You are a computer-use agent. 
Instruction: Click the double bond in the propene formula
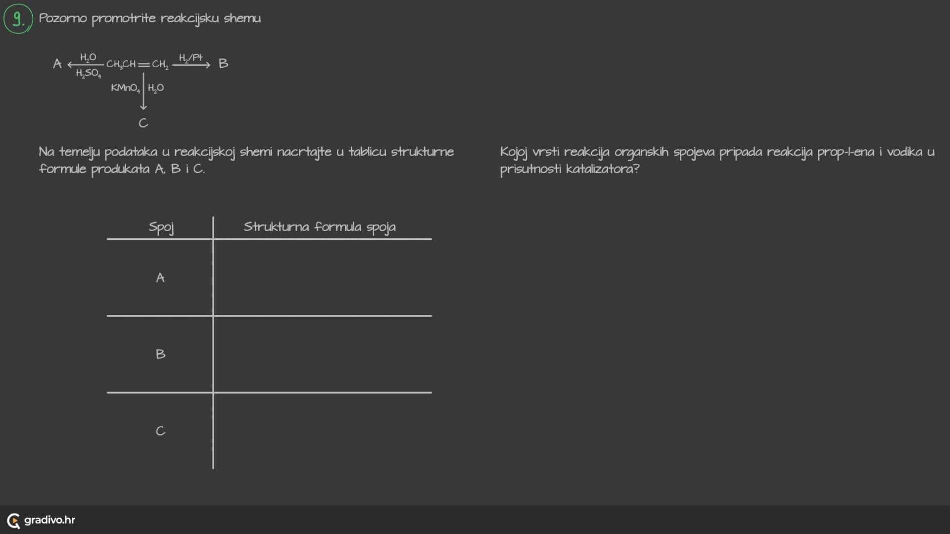point(143,65)
